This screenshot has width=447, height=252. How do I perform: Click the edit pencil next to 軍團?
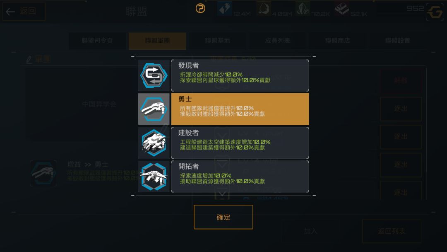(29, 60)
